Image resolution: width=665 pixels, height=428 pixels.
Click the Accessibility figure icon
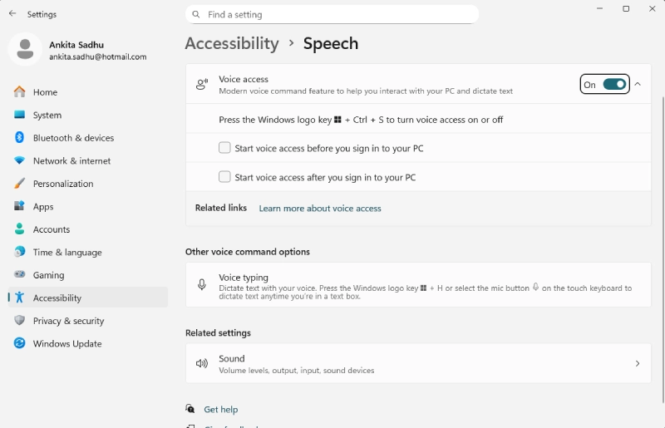pos(19,298)
